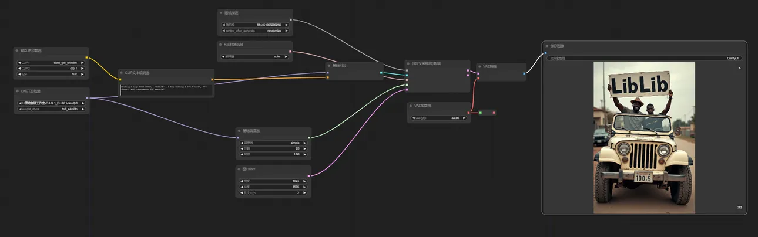
Task: Collapse the custom sampler (advanced) node via its dot
Action: [409, 63]
